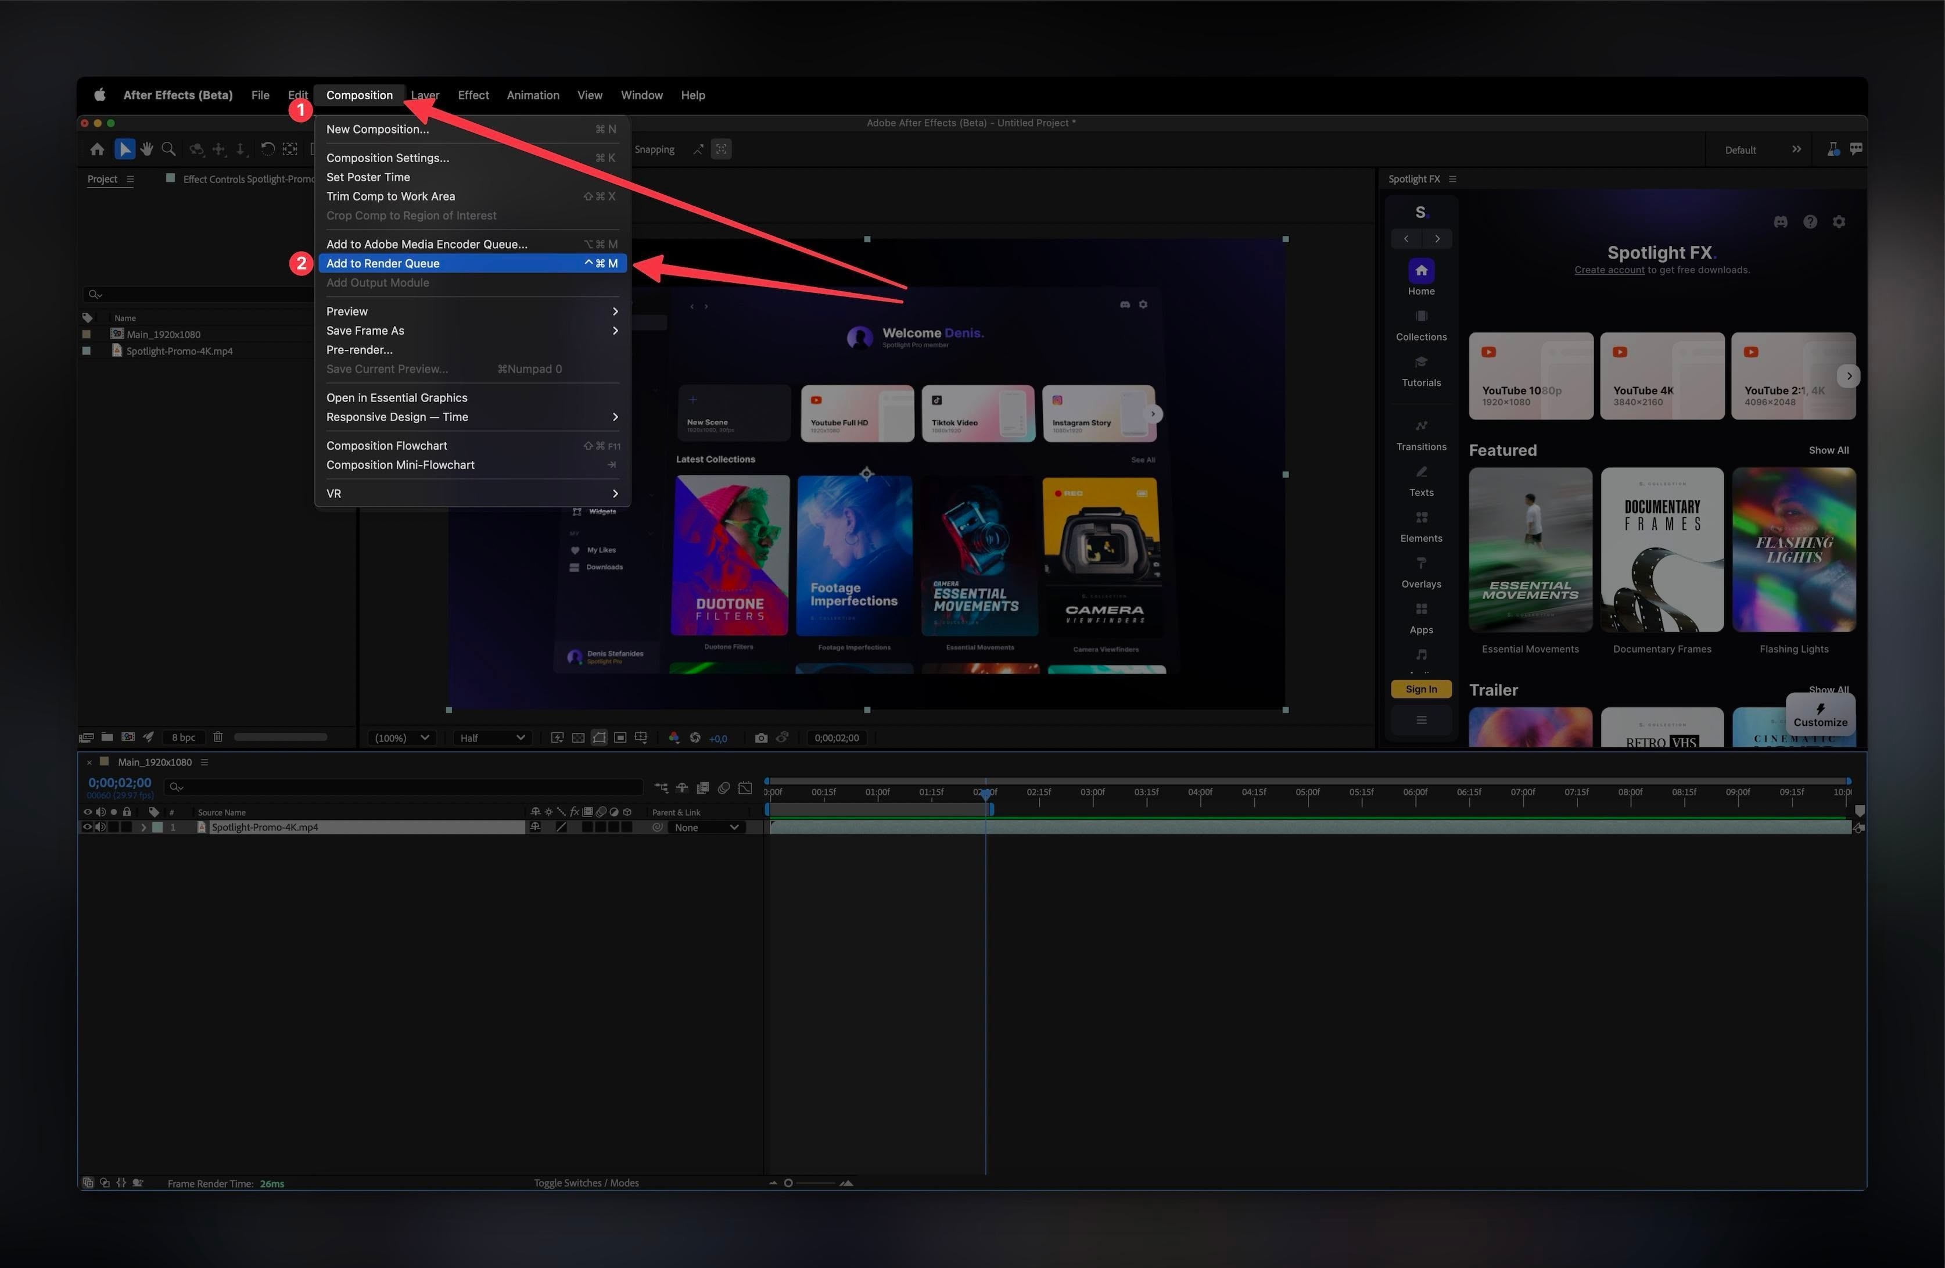The width and height of the screenshot is (1945, 1268).
Task: Expand VR submenu
Action: [472, 493]
